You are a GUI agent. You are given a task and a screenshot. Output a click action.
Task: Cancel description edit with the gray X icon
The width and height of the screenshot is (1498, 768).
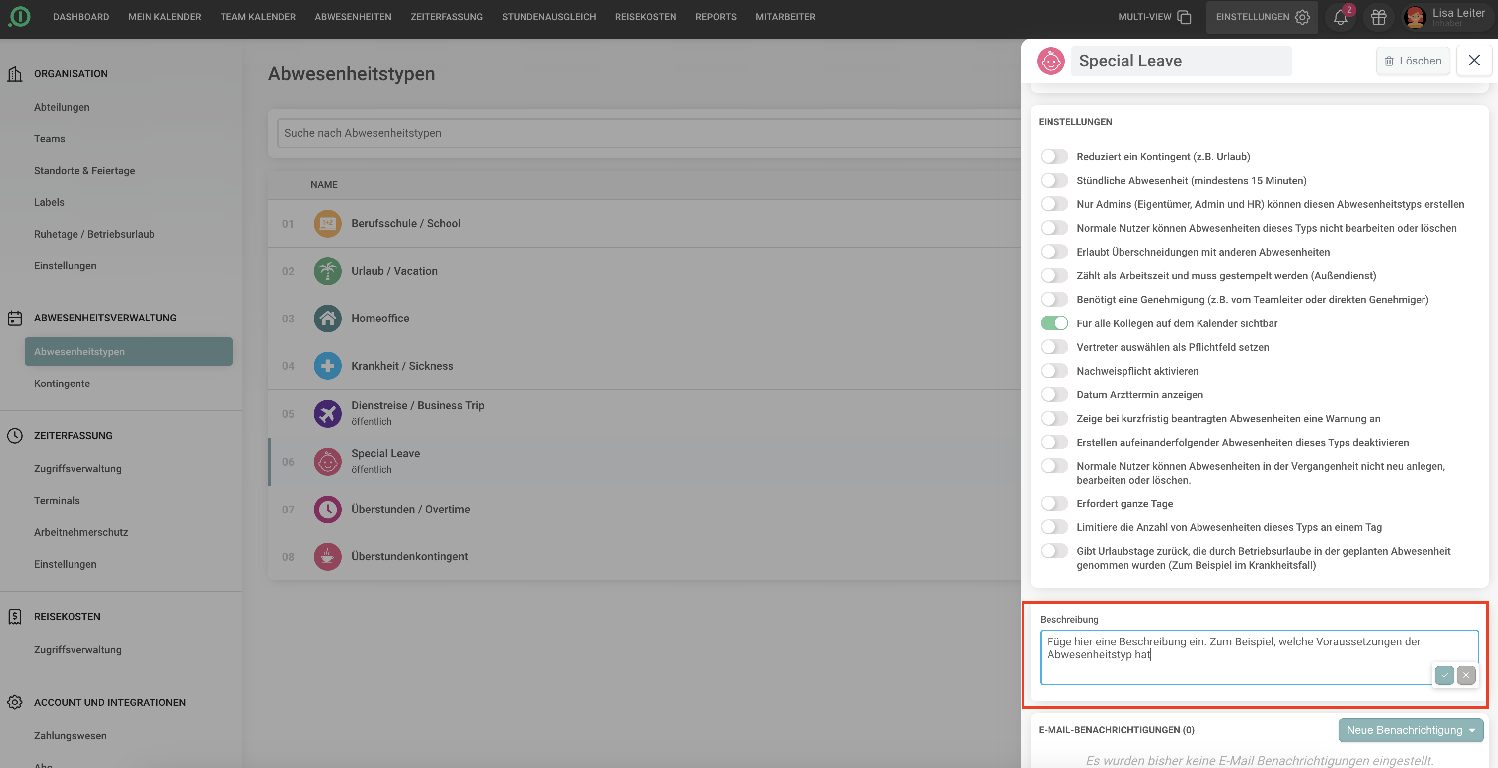[1466, 675]
